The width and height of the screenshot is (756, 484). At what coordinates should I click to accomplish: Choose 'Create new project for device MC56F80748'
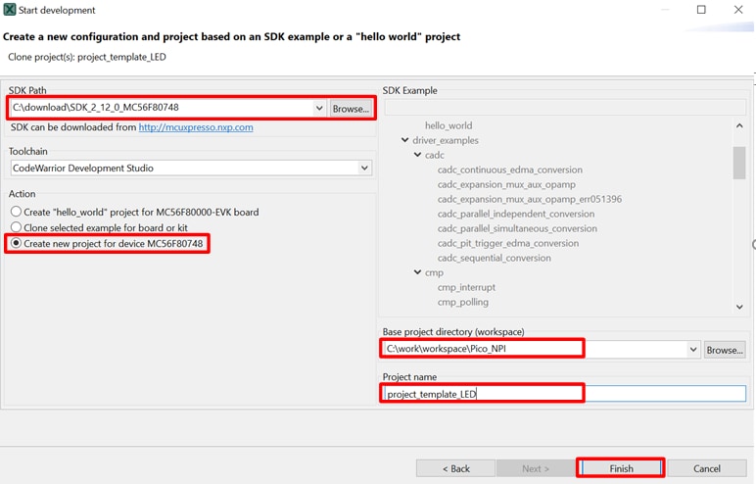16,243
